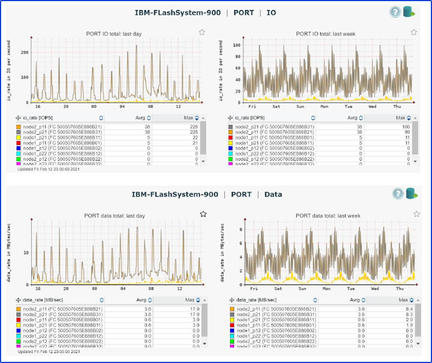The height and width of the screenshot is (363, 432).
Task: Click scrollbar thumb of IO last week legend
Action: point(415,138)
